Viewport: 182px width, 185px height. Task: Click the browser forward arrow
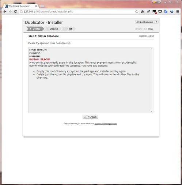[x=10, y=11]
